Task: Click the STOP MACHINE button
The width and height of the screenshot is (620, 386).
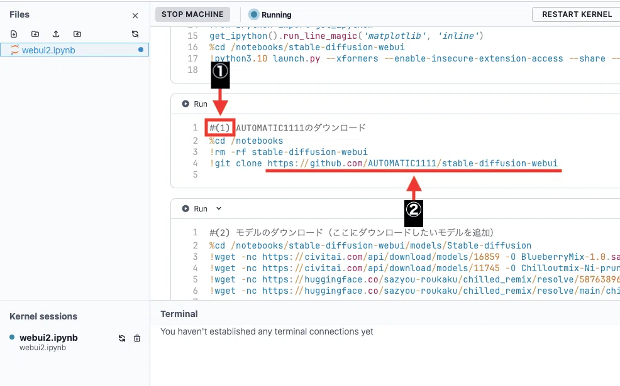Action: point(192,14)
